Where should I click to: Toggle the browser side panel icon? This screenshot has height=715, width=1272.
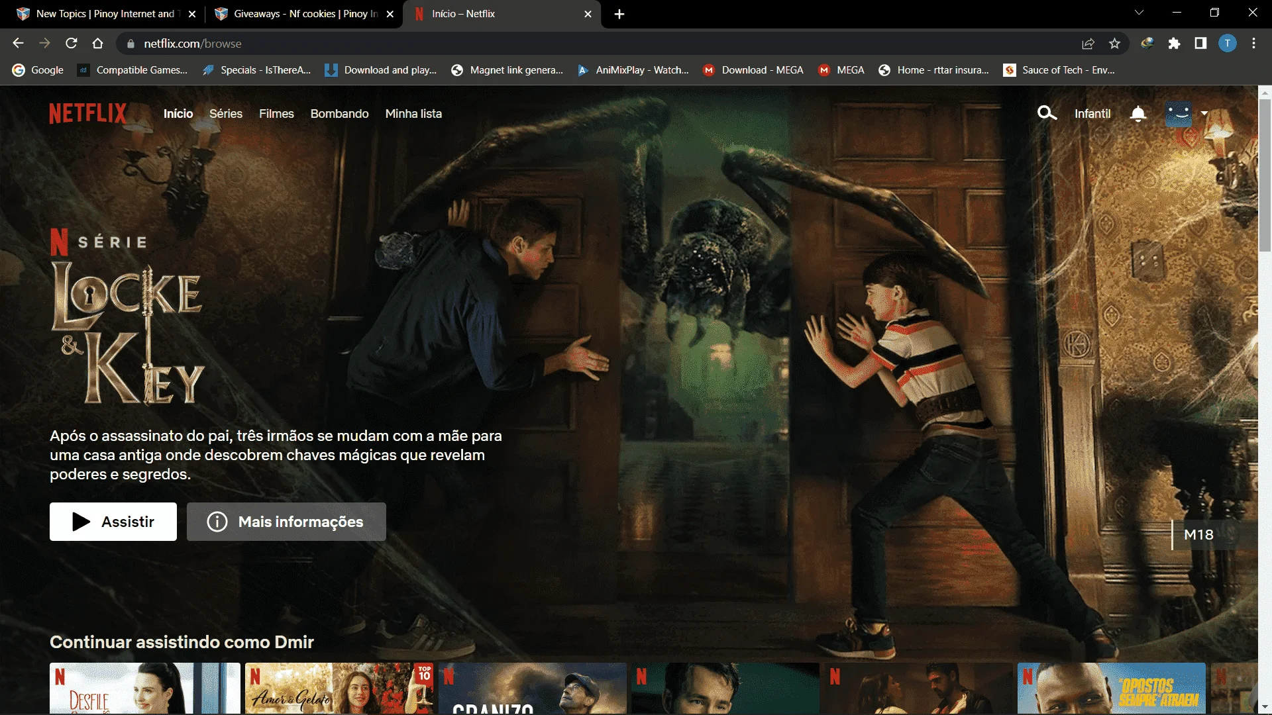1200,44
